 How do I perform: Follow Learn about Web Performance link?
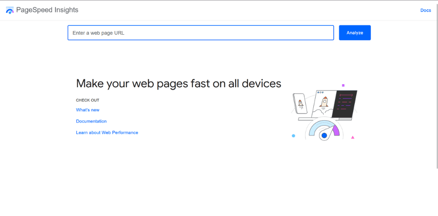point(107,133)
